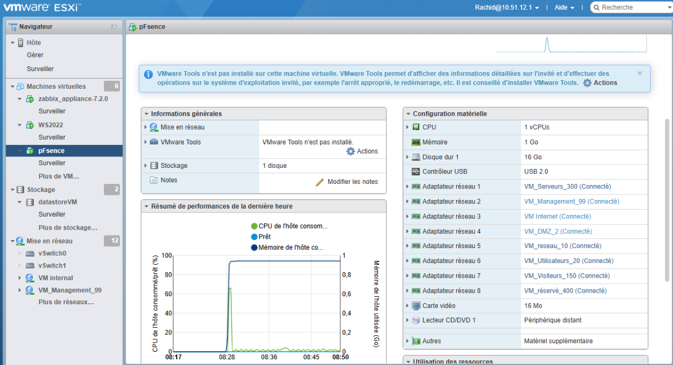The image size is (673, 365).
Task: Collapse the Informations générales panel
Action: click(x=146, y=114)
